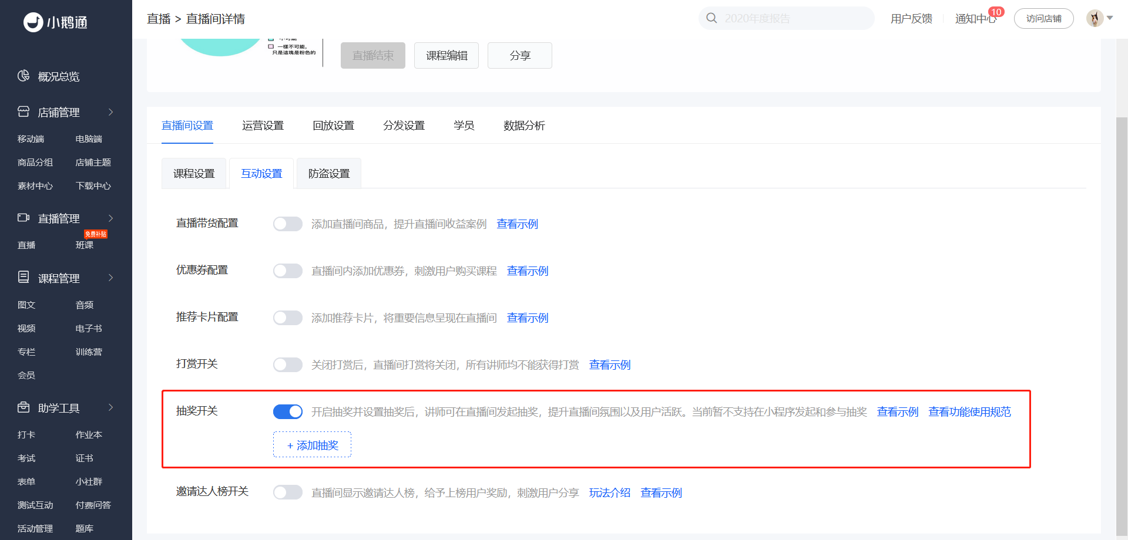1128x540 pixels.
Task: Open 概况总览 pie chart icon
Action: tap(23, 76)
